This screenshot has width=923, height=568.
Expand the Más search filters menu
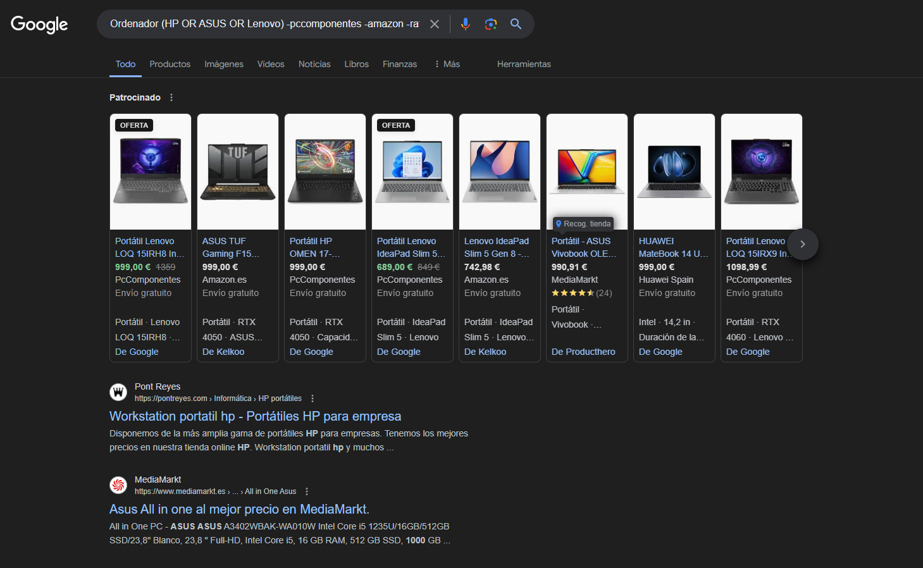[447, 64]
